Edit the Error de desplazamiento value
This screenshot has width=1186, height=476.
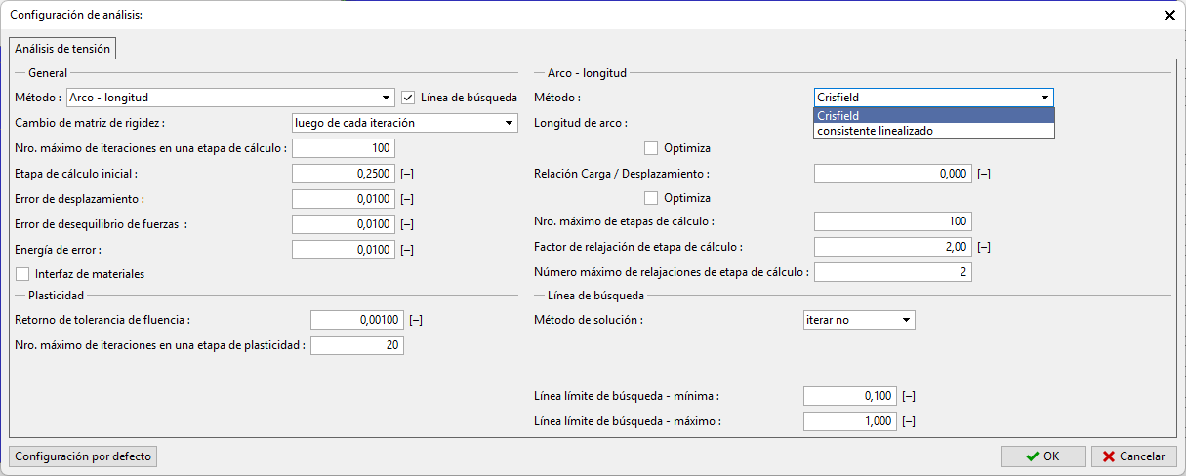(x=343, y=199)
